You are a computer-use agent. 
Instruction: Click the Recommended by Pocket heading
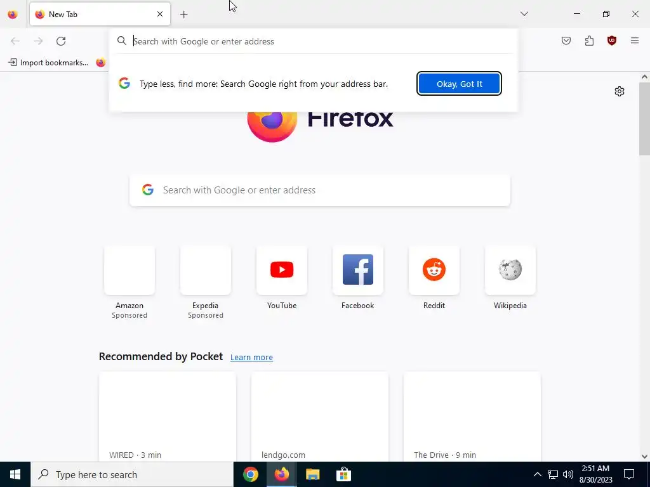[x=161, y=356]
